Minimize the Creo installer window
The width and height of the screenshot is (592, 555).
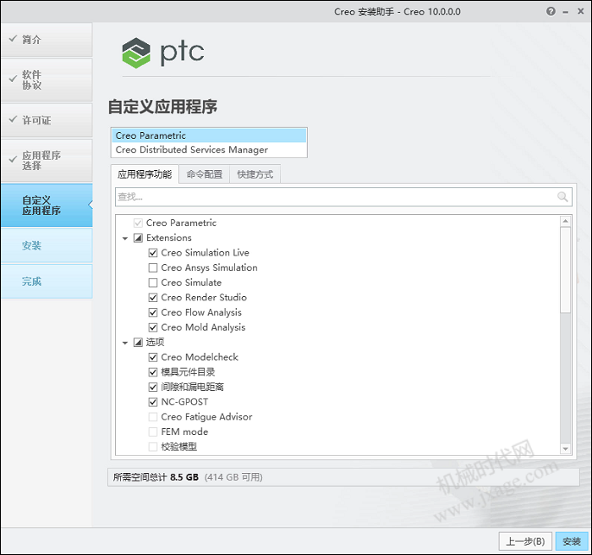coord(566,12)
